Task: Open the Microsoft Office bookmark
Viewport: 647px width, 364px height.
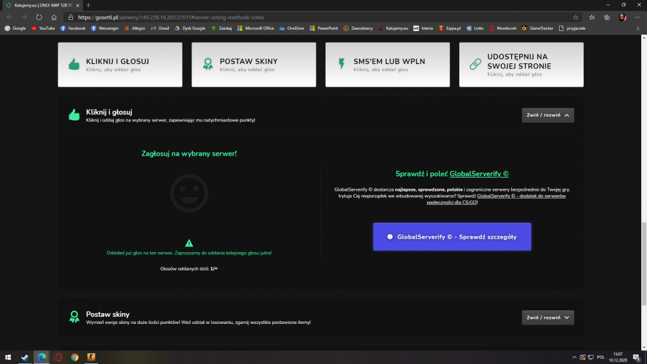Action: [x=256, y=28]
